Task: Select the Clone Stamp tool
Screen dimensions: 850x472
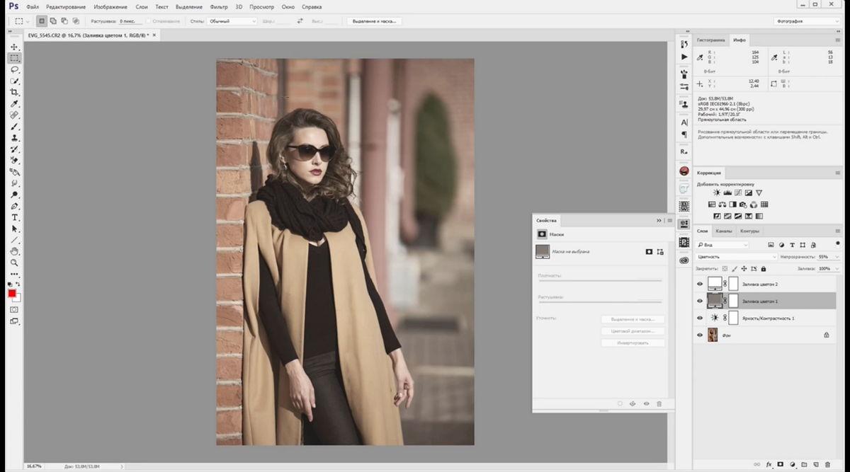Action: tap(14, 138)
